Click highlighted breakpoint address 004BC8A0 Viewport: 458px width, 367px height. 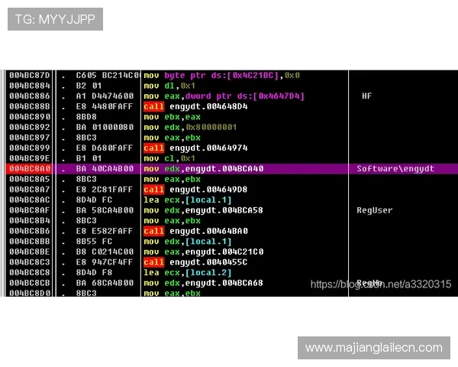30,169
